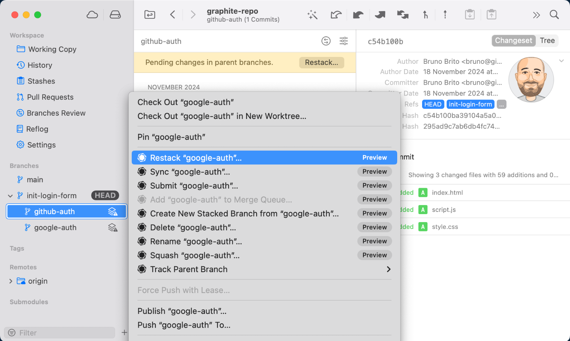Select Restack "google-auth" menu item
The height and width of the screenshot is (341, 570).
point(196,158)
